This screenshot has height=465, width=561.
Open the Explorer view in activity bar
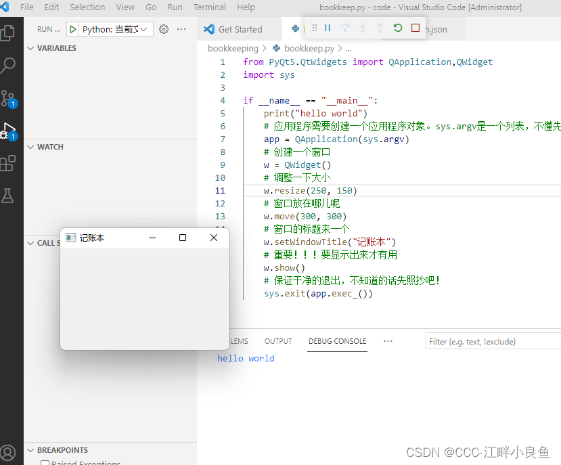pyautogui.click(x=8, y=33)
